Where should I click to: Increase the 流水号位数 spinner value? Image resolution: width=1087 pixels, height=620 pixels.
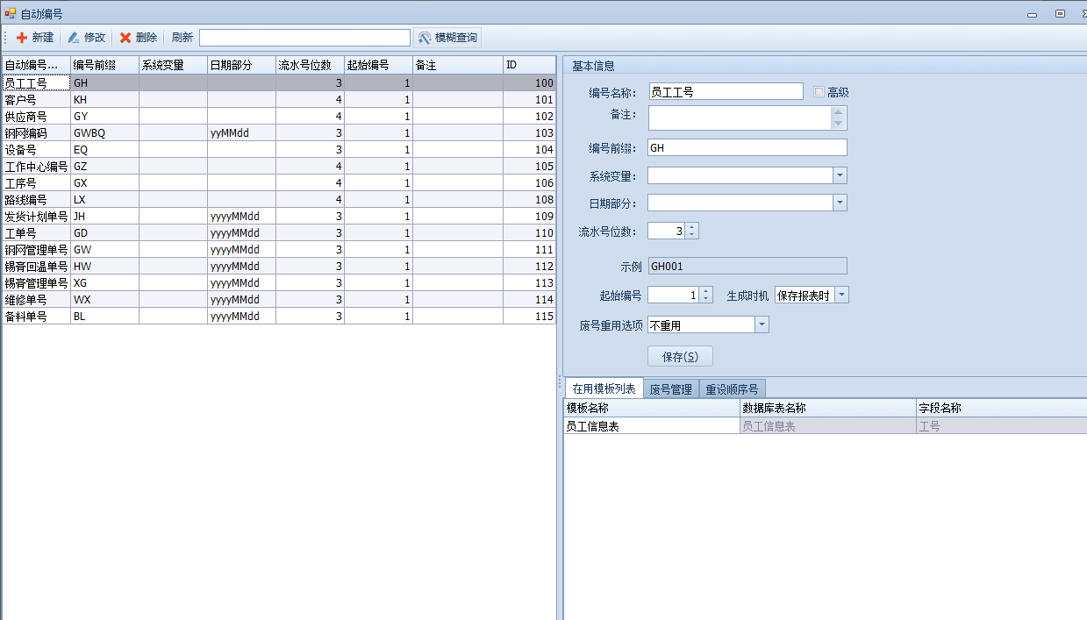point(692,227)
